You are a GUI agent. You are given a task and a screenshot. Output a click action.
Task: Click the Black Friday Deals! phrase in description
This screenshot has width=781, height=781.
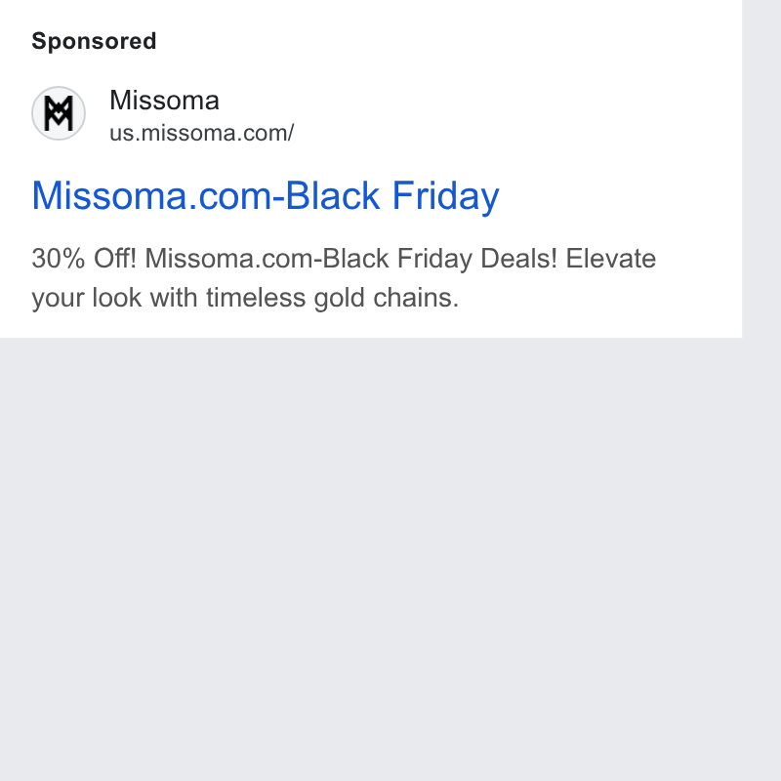[440, 259]
